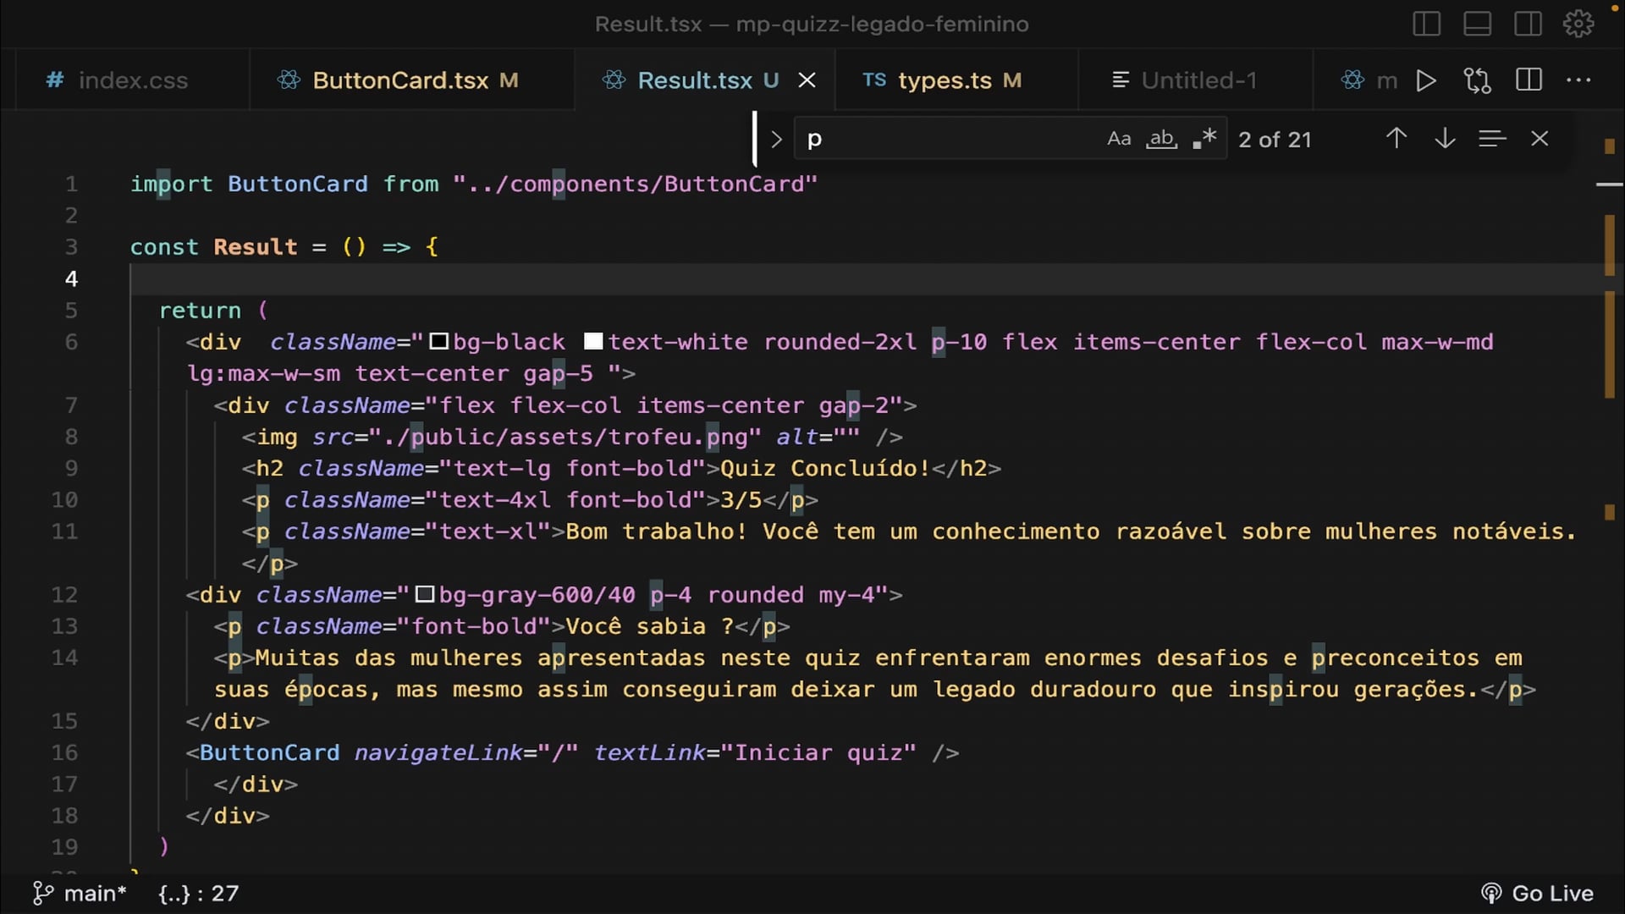Close the Result.tsx tab
Screen dimensions: 1625x914
(x=807, y=80)
